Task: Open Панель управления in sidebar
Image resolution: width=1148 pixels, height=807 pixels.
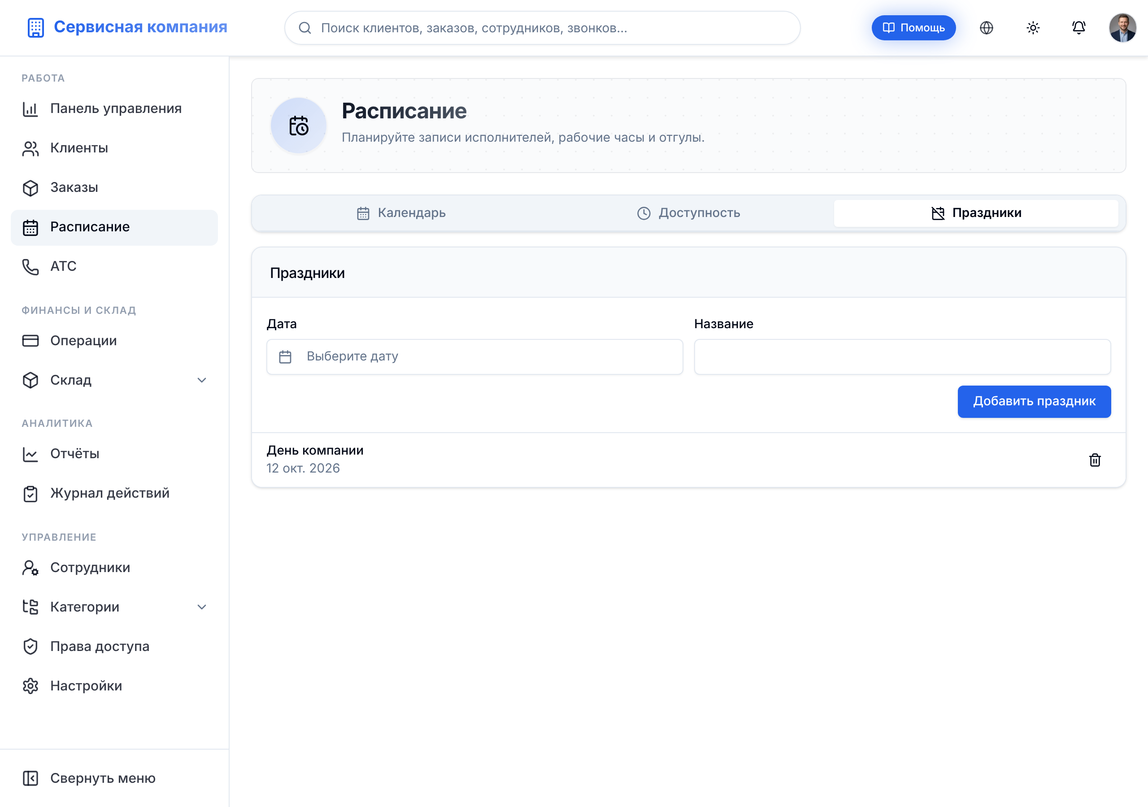Action: click(114, 108)
